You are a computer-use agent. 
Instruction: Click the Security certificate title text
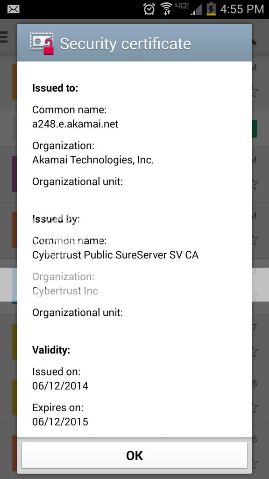point(125,44)
